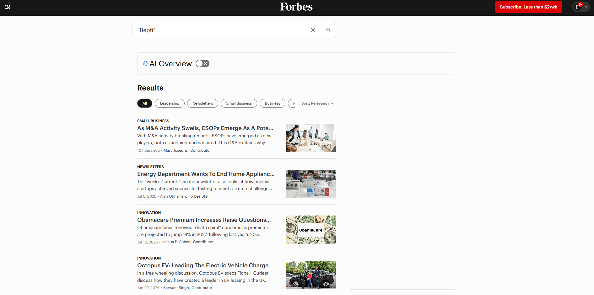Click Subscribe: Less than $2/wk button
The width and height of the screenshot is (594, 295).
click(x=529, y=7)
